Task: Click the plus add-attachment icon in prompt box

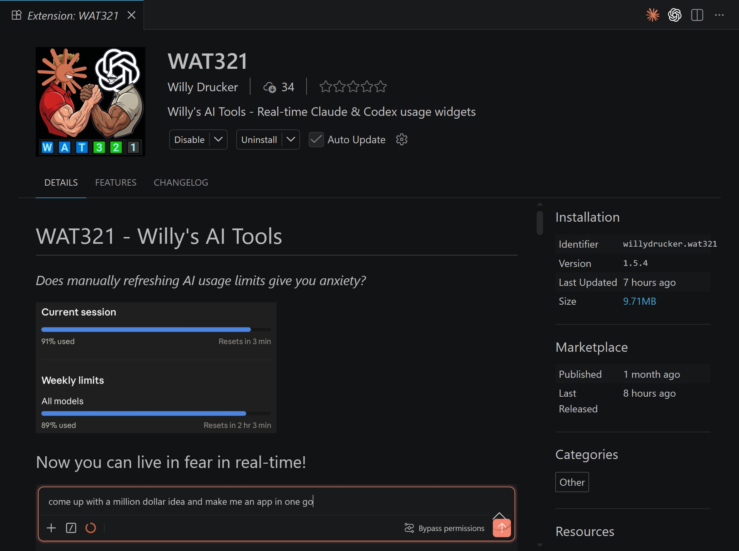Action: coord(51,528)
